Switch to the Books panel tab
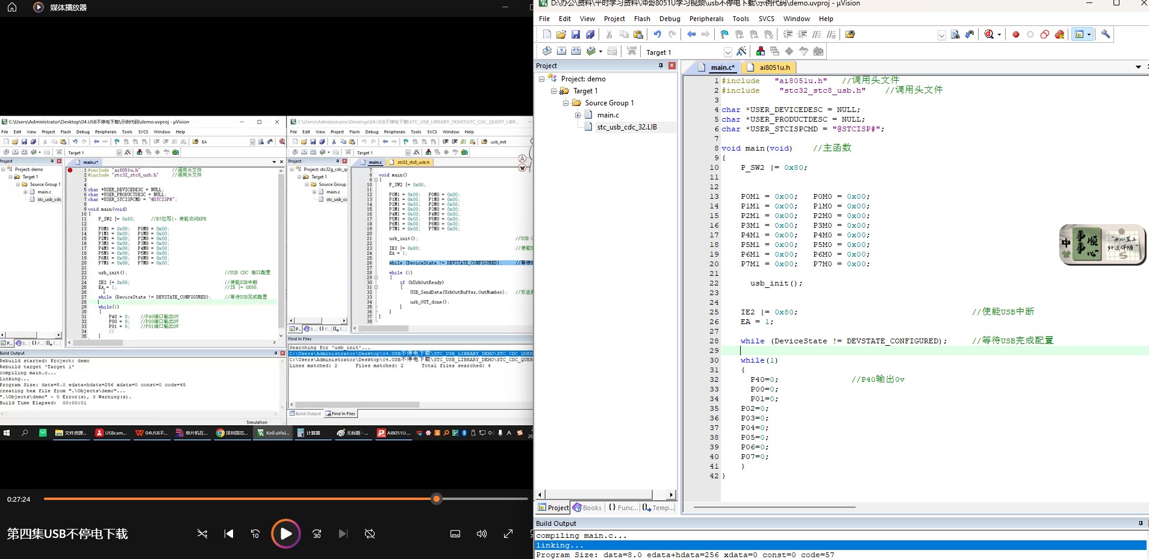The height and width of the screenshot is (559, 1149). pos(587,508)
